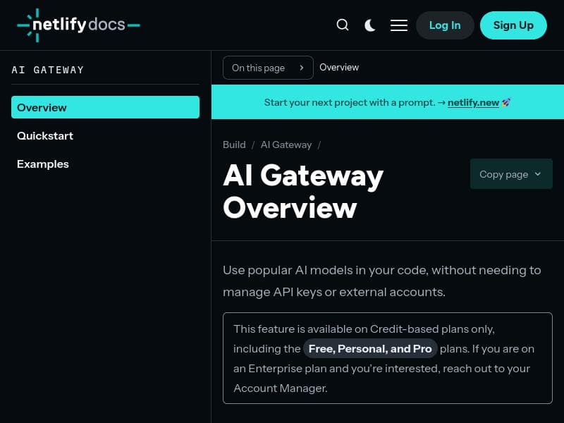Click the Sign Up button
This screenshot has height=423, width=564.
513,25
